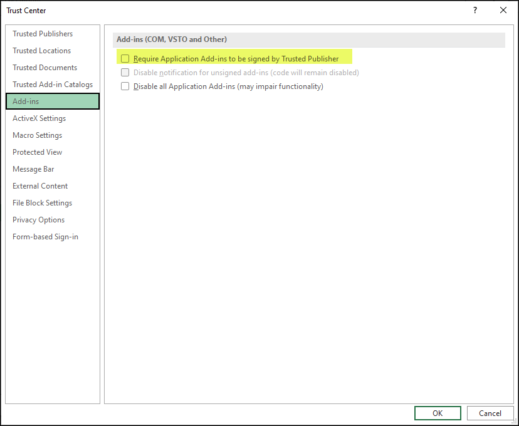519x426 pixels.
Task: Select Trusted Add-in Catalogs
Action: coord(53,85)
